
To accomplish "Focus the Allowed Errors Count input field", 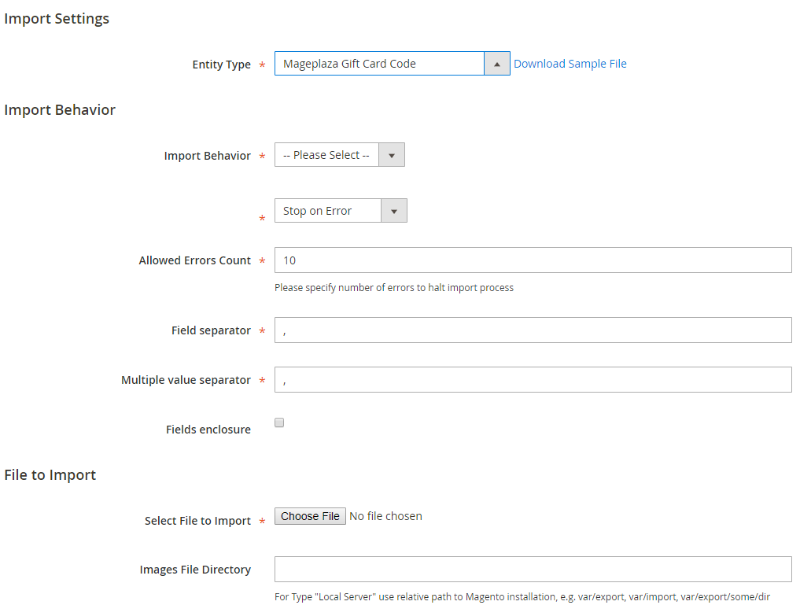I will tap(533, 260).
